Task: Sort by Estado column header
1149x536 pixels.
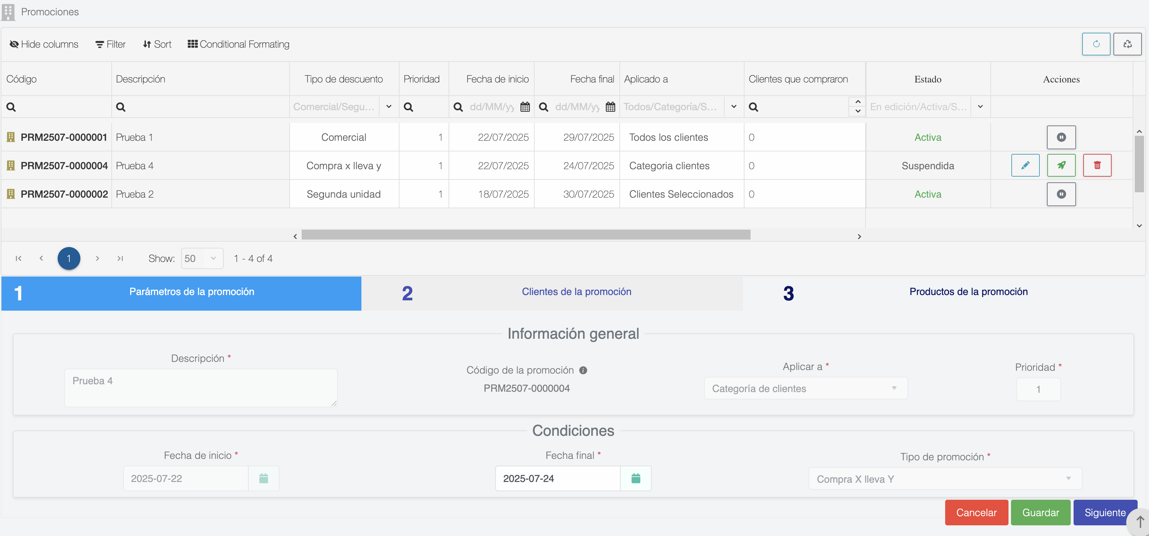Action: coord(928,79)
